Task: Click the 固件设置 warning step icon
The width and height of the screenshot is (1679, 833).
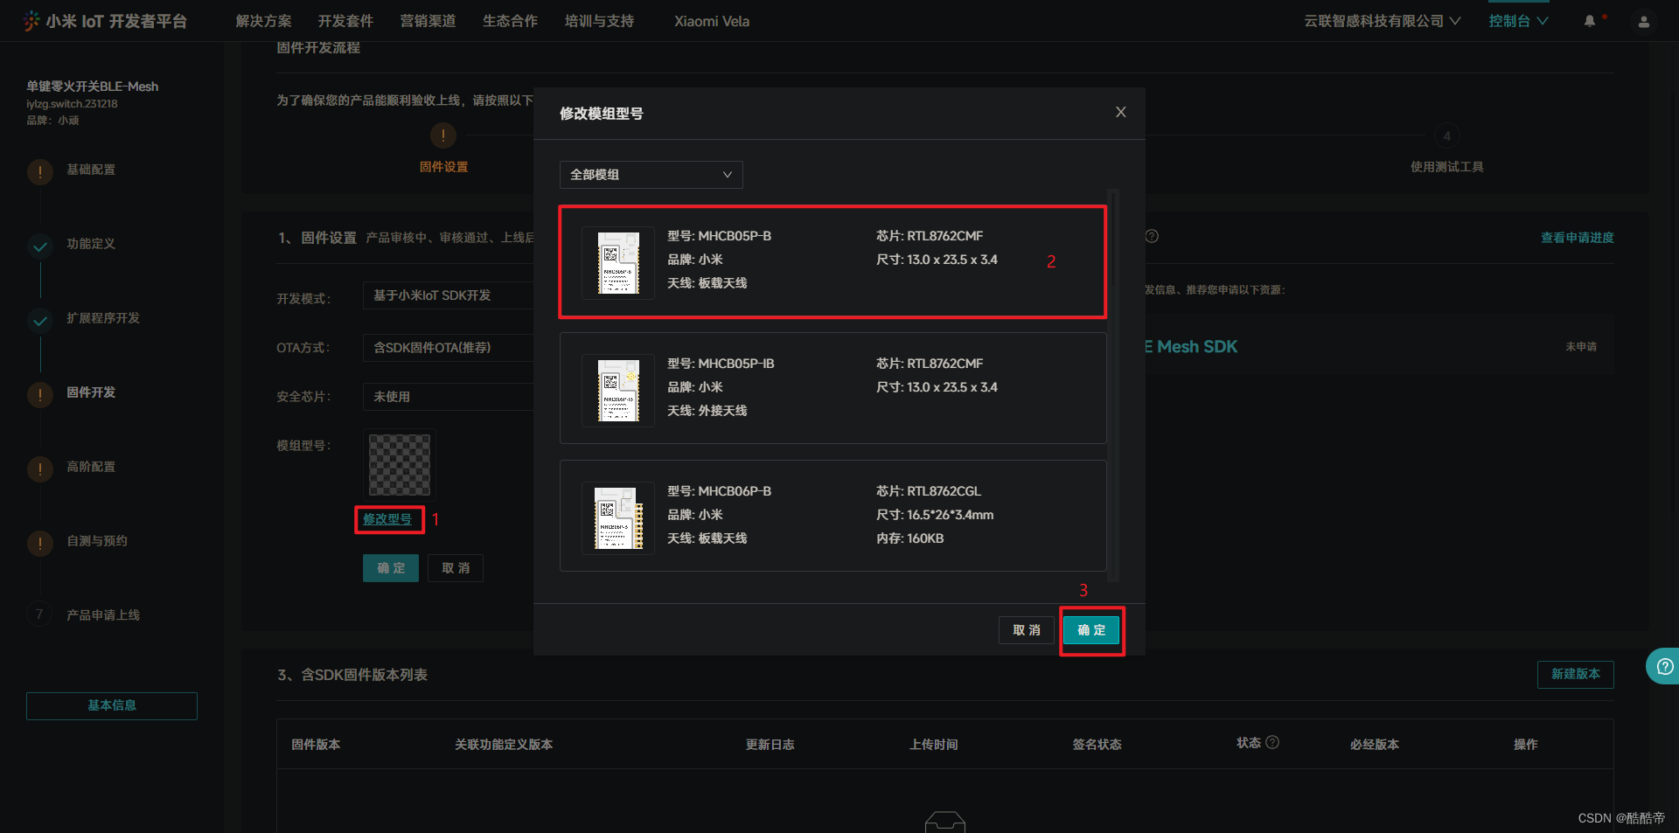Action: pyautogui.click(x=443, y=135)
